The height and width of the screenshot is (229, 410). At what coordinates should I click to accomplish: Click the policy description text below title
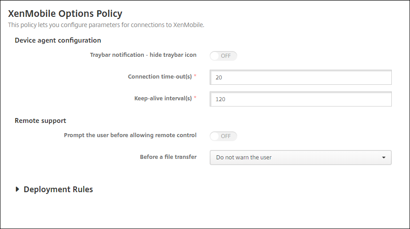(106, 25)
